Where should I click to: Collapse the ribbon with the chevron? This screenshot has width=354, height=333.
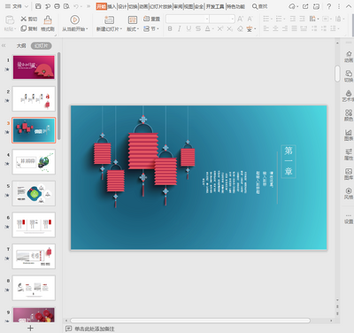[349, 6]
